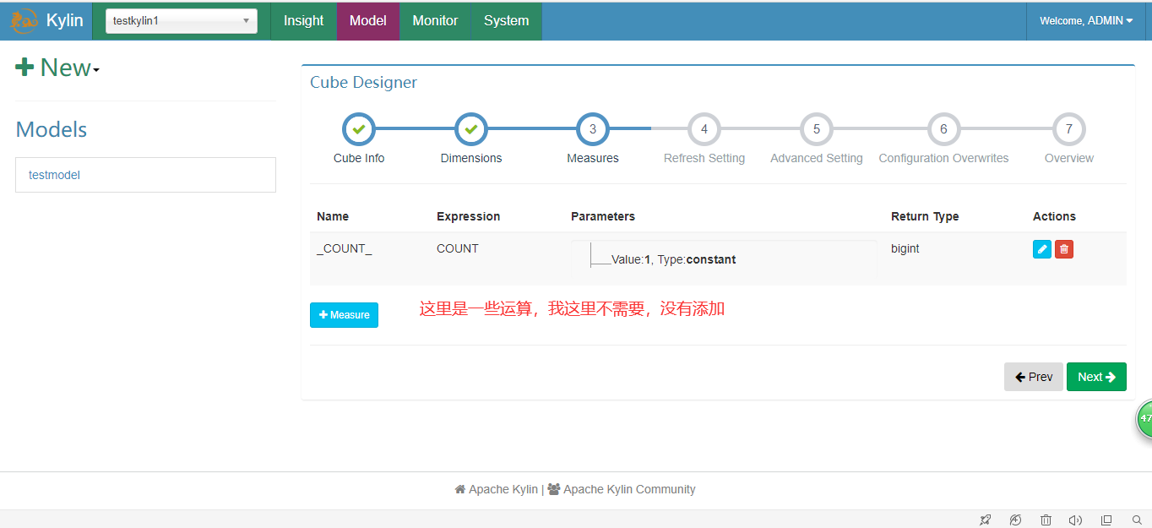1152x528 pixels.
Task: Open the Apache Kylin footer link
Action: (503, 489)
